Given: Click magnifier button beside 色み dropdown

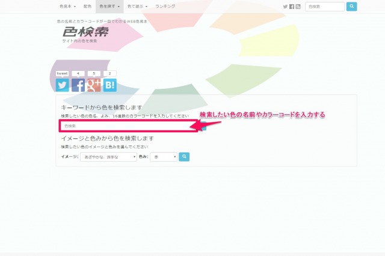Looking at the screenshot, I should coord(185,157).
